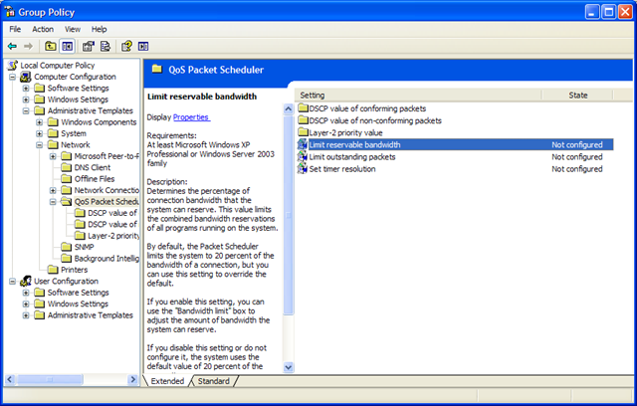Click the DNS Client folder icon

pyautogui.click(x=67, y=167)
